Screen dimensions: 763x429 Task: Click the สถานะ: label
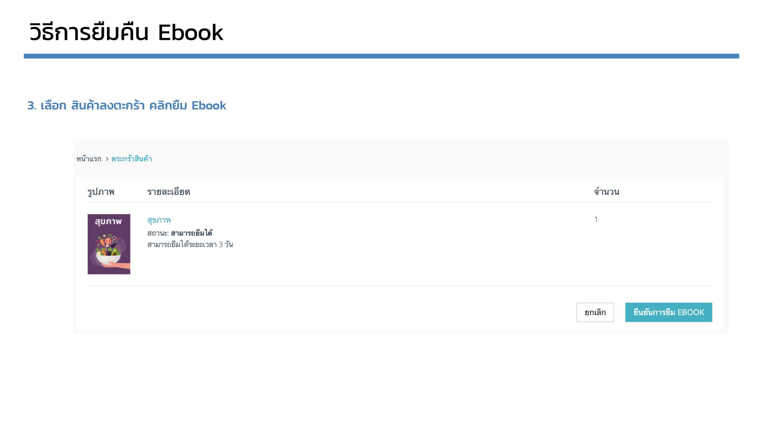[158, 233]
